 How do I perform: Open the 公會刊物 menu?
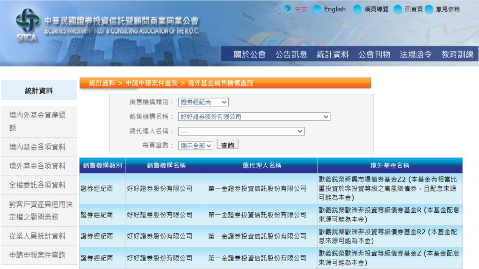coord(374,54)
